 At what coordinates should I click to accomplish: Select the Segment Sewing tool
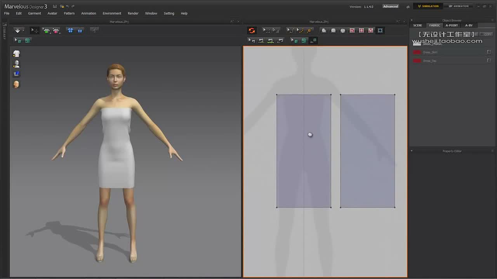coord(261,40)
